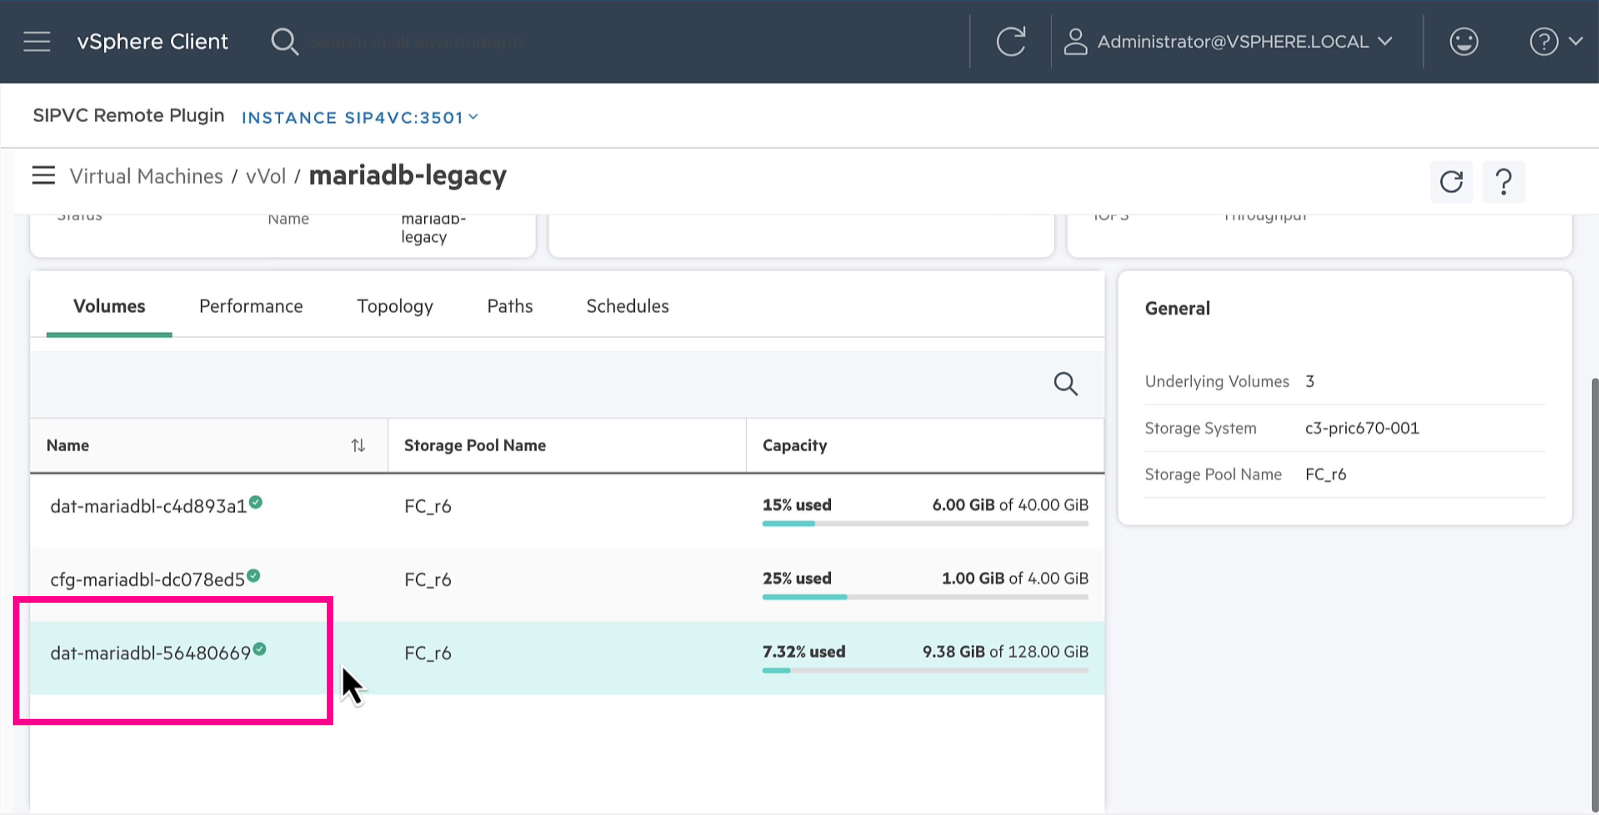The height and width of the screenshot is (815, 1599).
Task: Click the 15% used capacity bar
Action: (925, 524)
